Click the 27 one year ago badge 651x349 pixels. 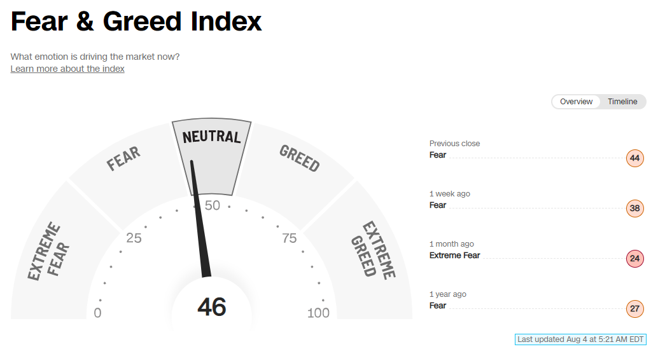634,309
